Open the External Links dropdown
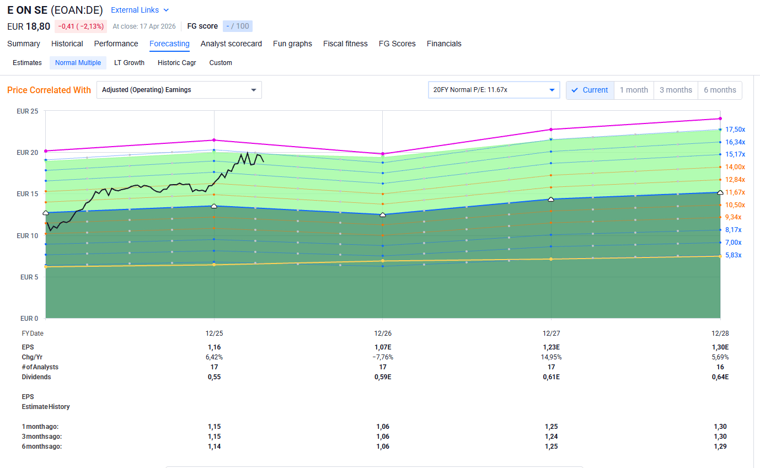The image size is (760, 468). click(x=140, y=10)
